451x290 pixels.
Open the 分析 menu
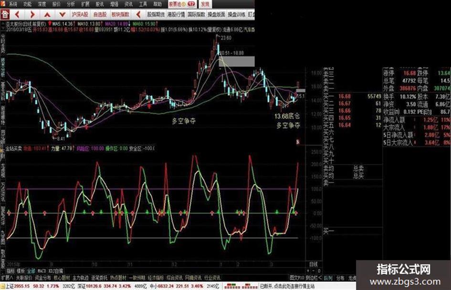[71, 4]
